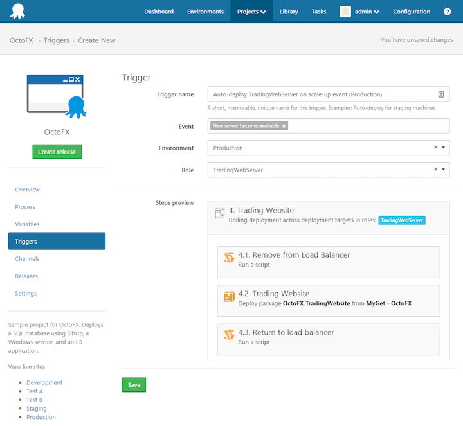Viewport: 463px width, 426px height.
Task: Open the help question mark icon
Action: tap(447, 12)
